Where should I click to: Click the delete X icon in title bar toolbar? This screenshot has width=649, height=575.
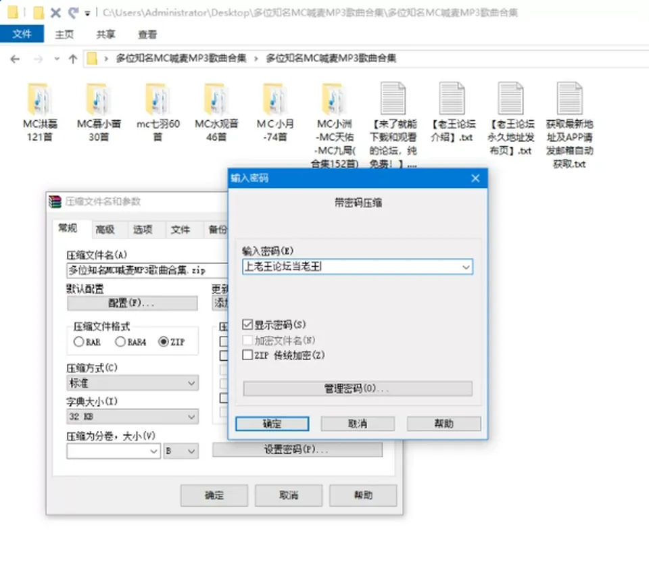tap(55, 13)
